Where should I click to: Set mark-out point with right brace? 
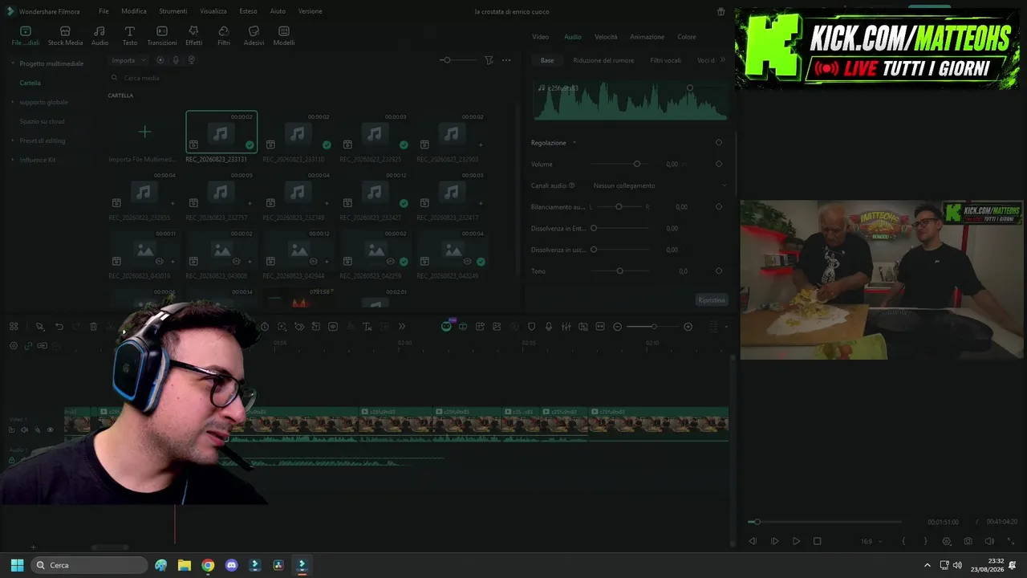(x=925, y=541)
